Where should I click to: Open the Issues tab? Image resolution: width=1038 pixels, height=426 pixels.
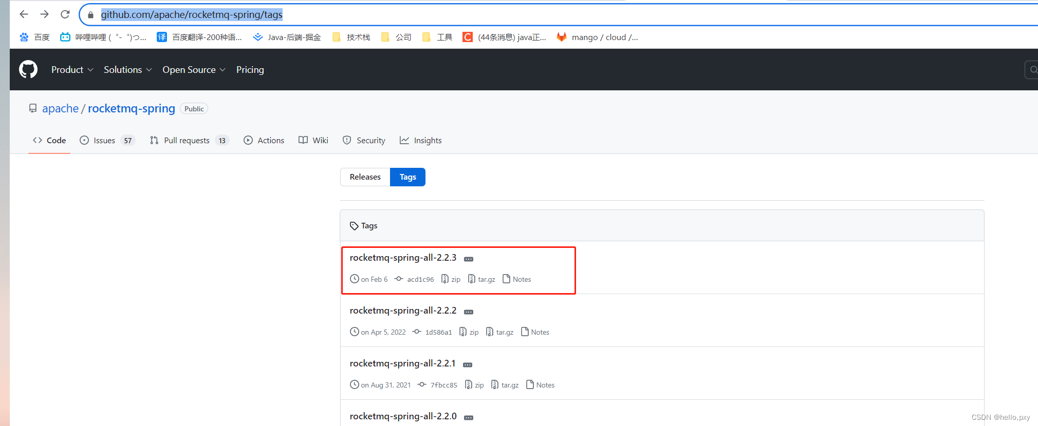[107, 140]
